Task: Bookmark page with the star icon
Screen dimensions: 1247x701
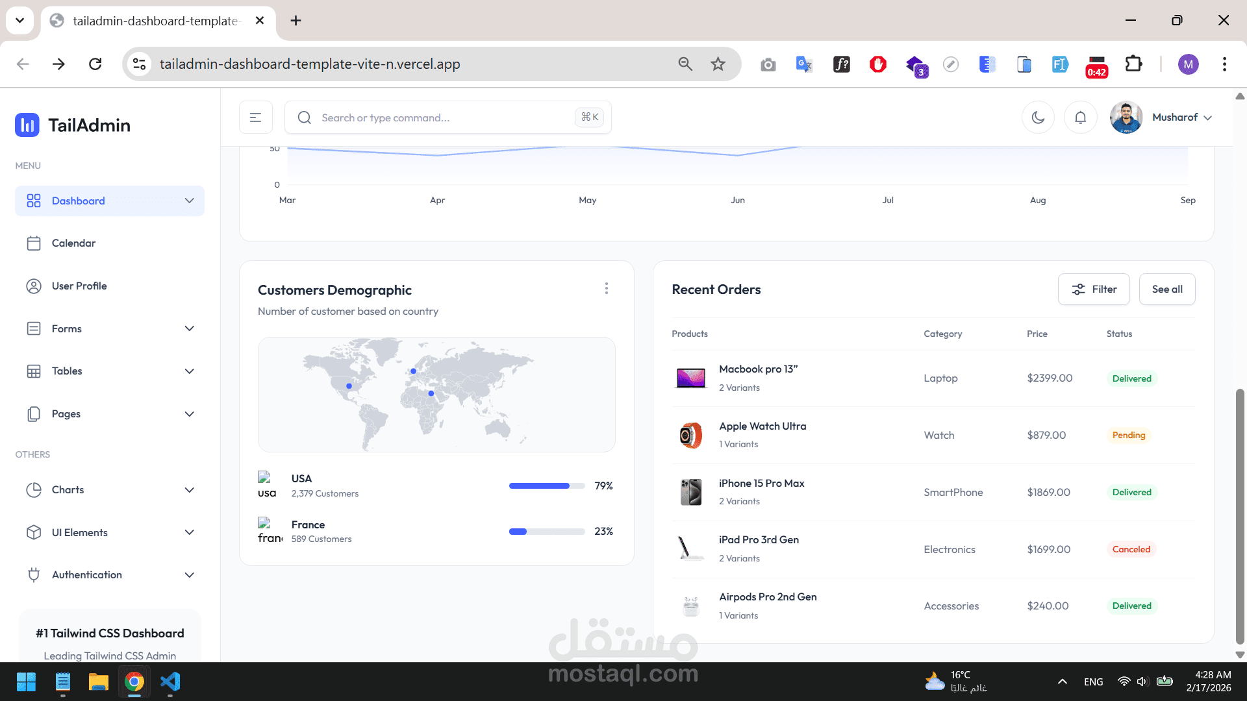Action: click(718, 64)
